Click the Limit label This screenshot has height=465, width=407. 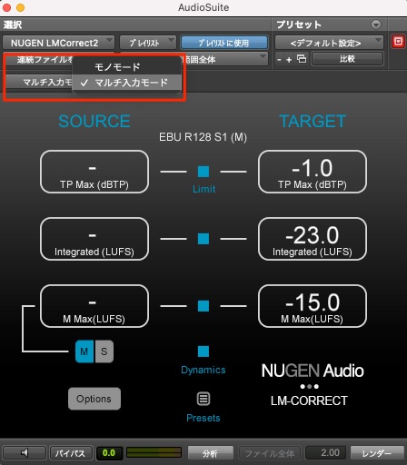(203, 189)
